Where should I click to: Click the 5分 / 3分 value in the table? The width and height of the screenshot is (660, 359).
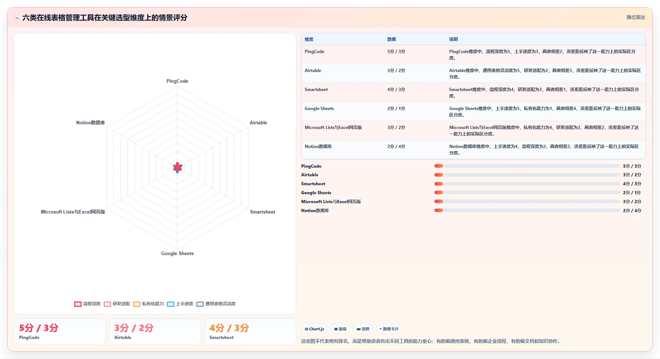tap(396, 52)
